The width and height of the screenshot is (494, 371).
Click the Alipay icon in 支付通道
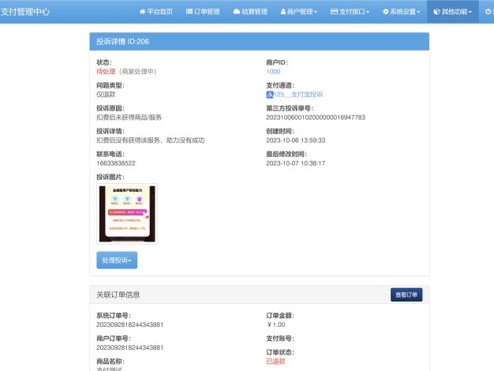(x=270, y=95)
